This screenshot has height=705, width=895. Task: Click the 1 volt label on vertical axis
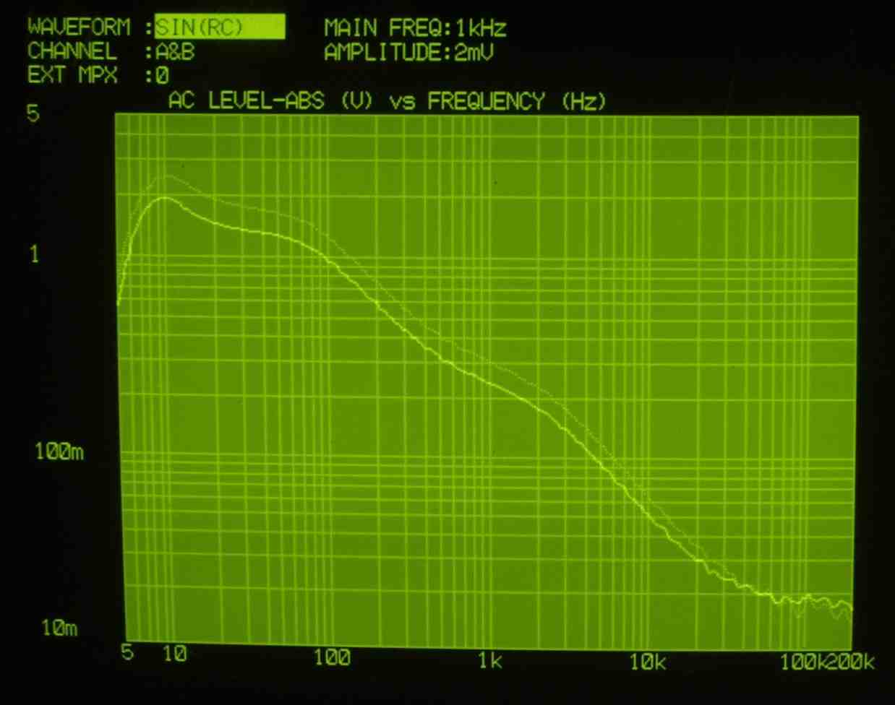tap(33, 254)
